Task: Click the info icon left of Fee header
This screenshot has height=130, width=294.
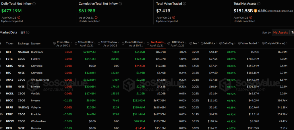Action: pos(190,43)
